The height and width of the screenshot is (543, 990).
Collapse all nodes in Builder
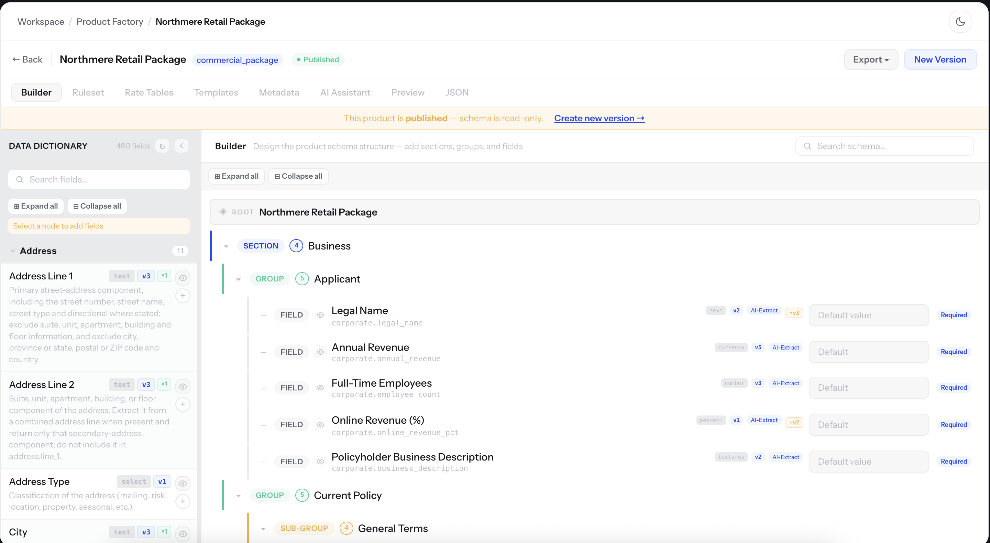point(299,176)
